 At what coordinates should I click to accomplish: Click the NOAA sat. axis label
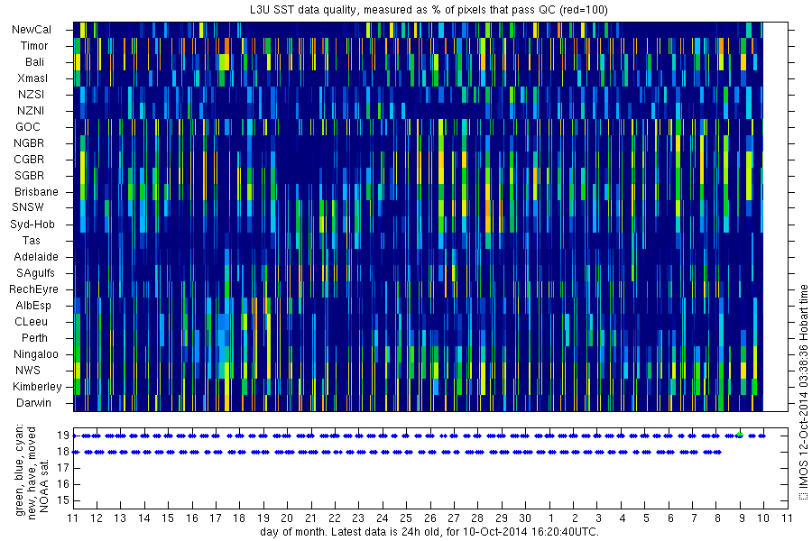(x=44, y=486)
